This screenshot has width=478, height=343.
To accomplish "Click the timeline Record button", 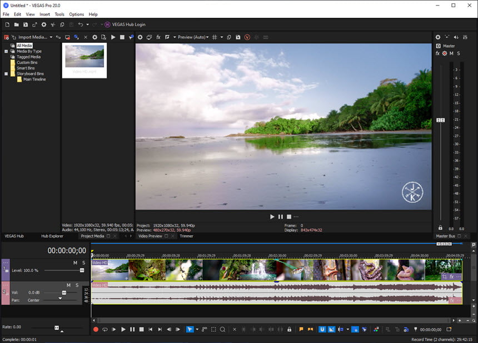I will [x=96, y=330].
